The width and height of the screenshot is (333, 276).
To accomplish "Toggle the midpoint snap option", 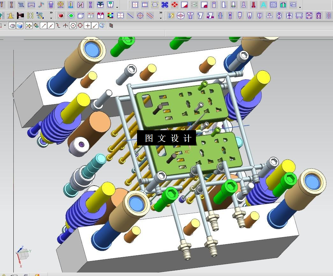I will (51, 26).
